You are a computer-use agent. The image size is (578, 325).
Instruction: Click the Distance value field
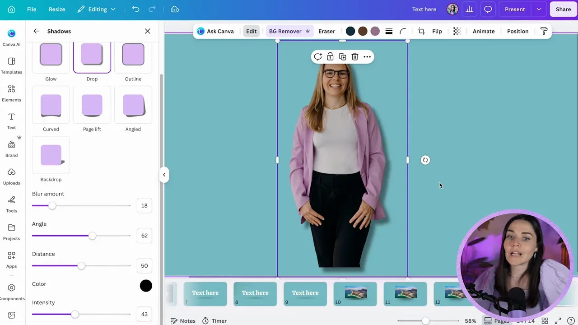pos(144,265)
